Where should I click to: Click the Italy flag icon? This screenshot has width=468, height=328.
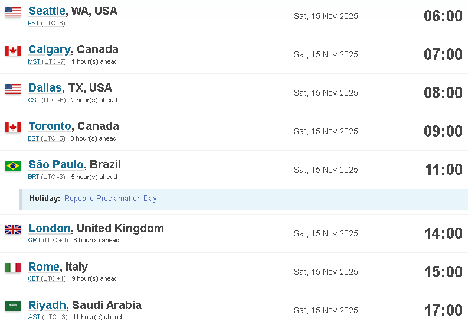[x=13, y=268]
